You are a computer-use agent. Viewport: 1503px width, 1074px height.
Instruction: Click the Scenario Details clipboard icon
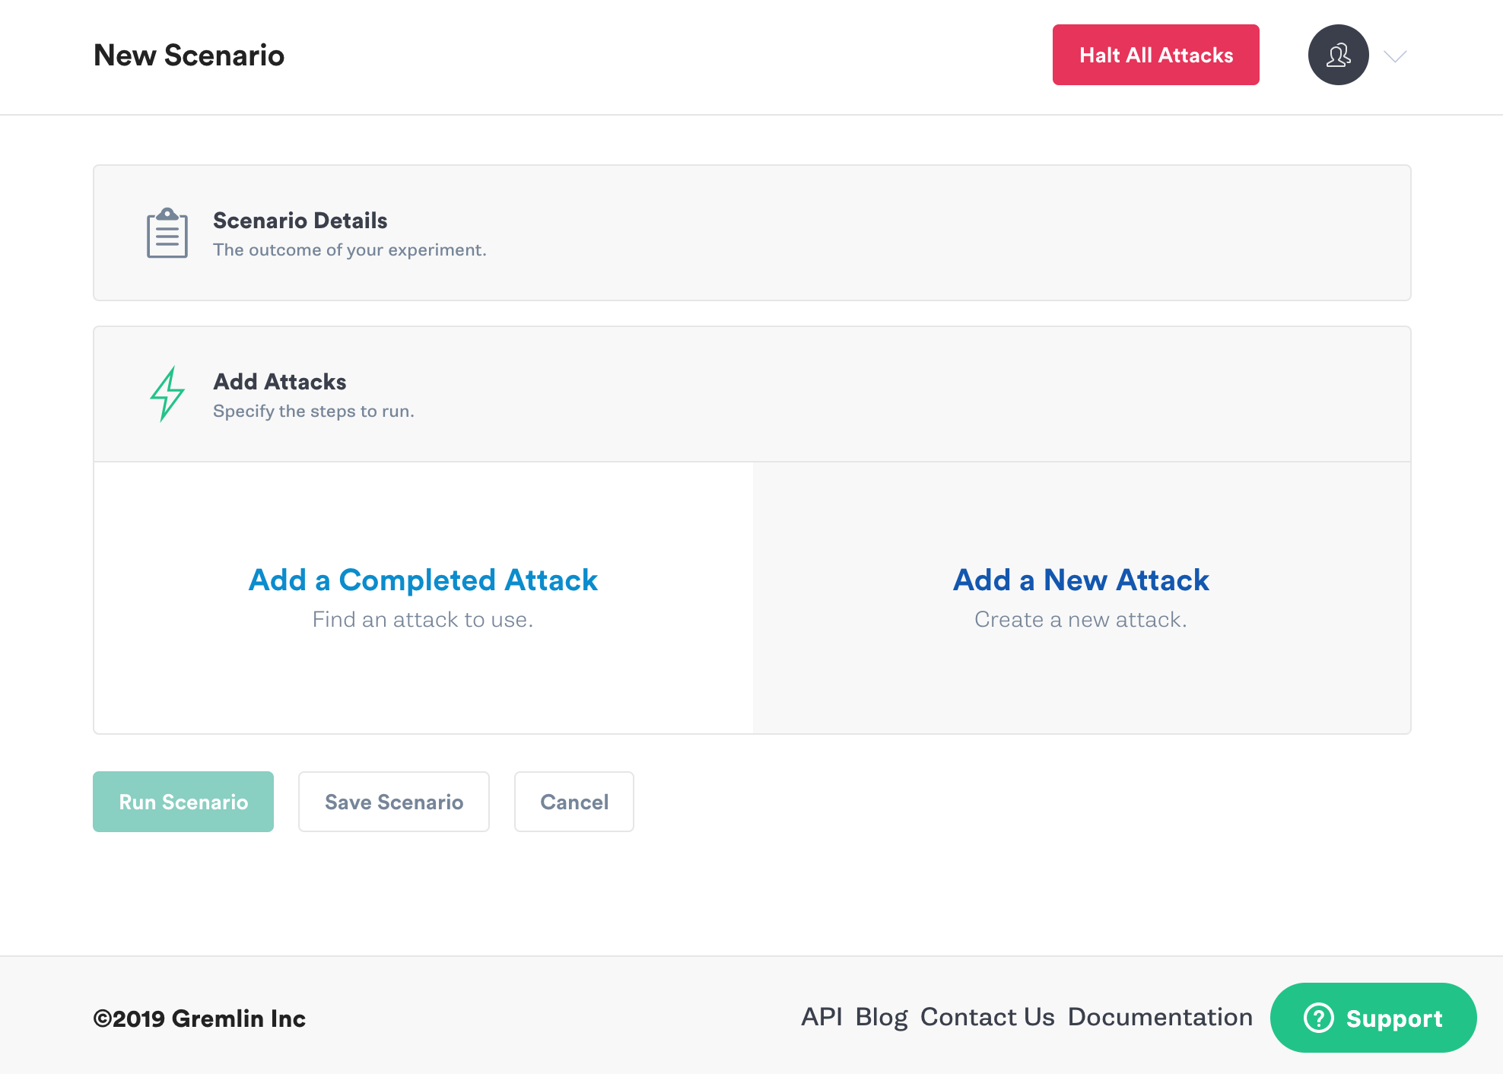(x=167, y=233)
